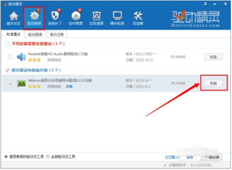Click the Atheros USB无线网卡驱动9.2.0.19版 name
Image resolution: width=232 pixels, height=170 pixels.
click(x=60, y=80)
